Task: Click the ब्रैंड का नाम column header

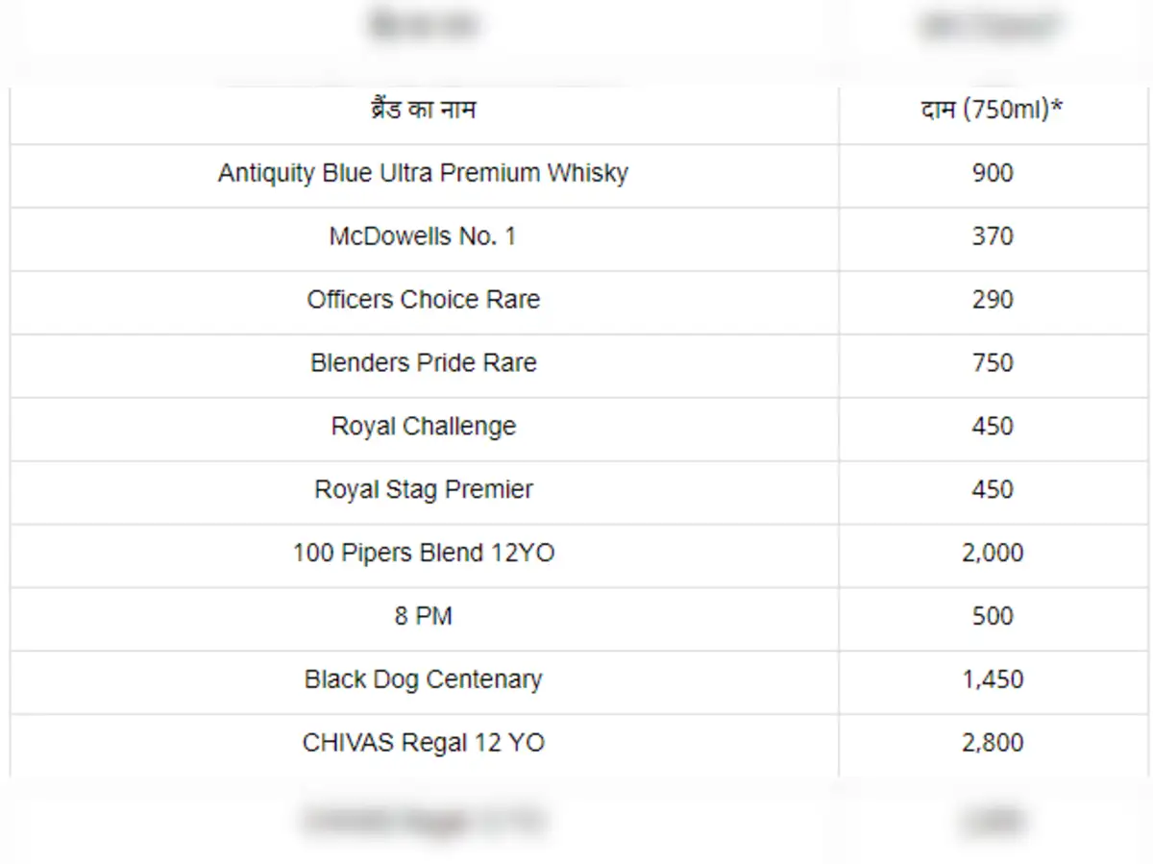Action: click(423, 110)
